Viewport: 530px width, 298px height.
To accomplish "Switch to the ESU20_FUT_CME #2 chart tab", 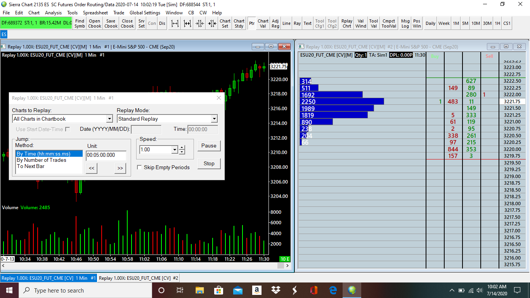I will tap(139, 278).
